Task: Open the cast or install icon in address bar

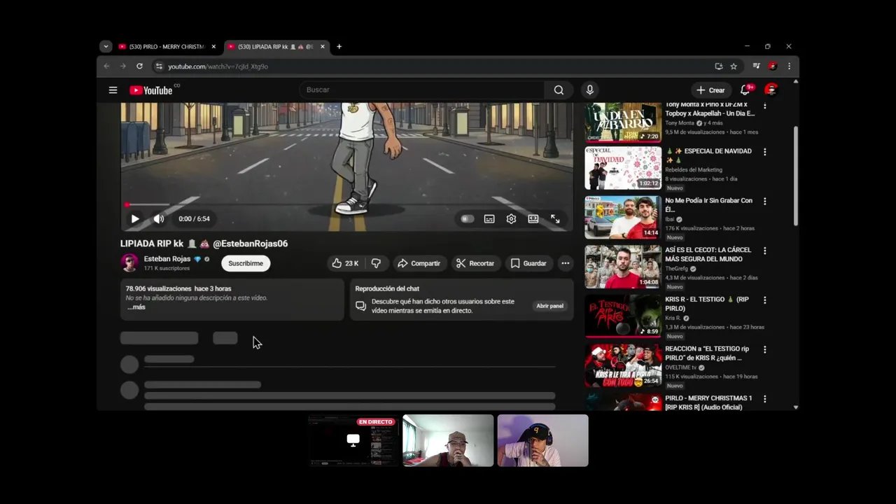Action: click(x=719, y=66)
